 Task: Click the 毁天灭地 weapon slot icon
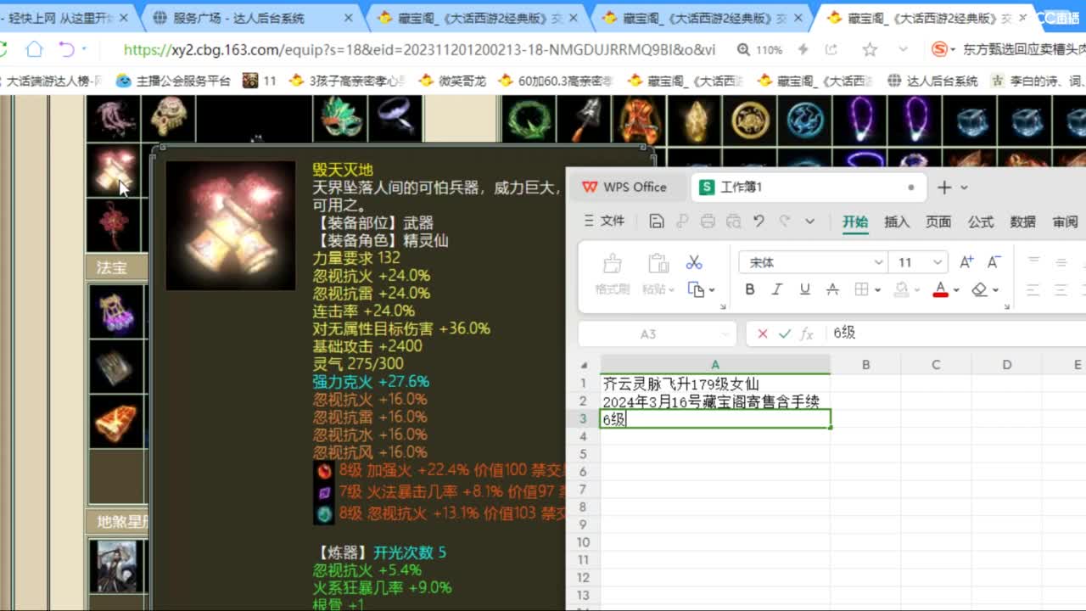[x=114, y=171]
